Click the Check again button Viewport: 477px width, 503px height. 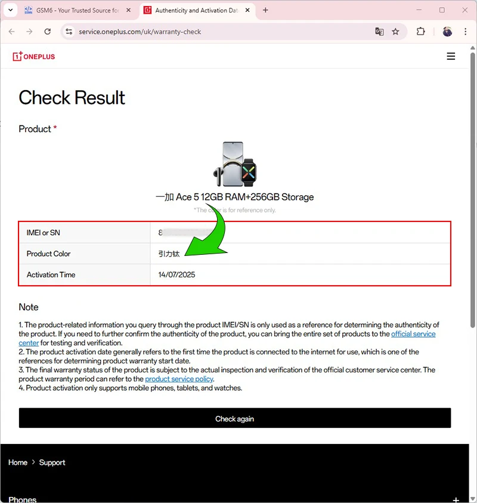click(x=235, y=418)
